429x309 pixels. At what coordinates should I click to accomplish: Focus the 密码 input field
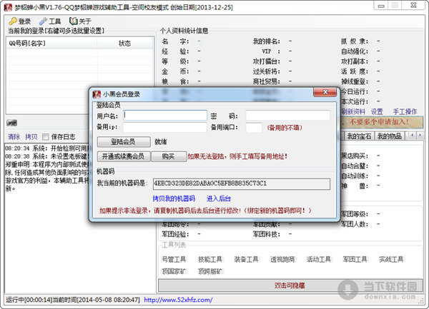coord(288,116)
